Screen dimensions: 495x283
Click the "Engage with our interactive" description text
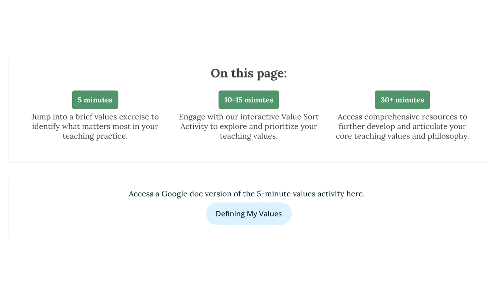pos(249,126)
